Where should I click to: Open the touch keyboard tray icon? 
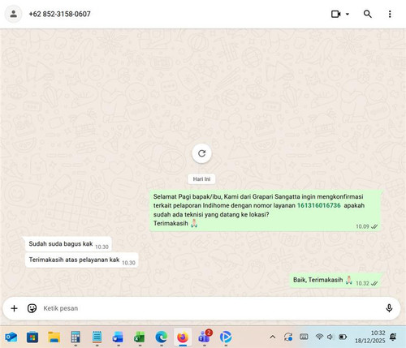pyautogui.click(x=304, y=337)
